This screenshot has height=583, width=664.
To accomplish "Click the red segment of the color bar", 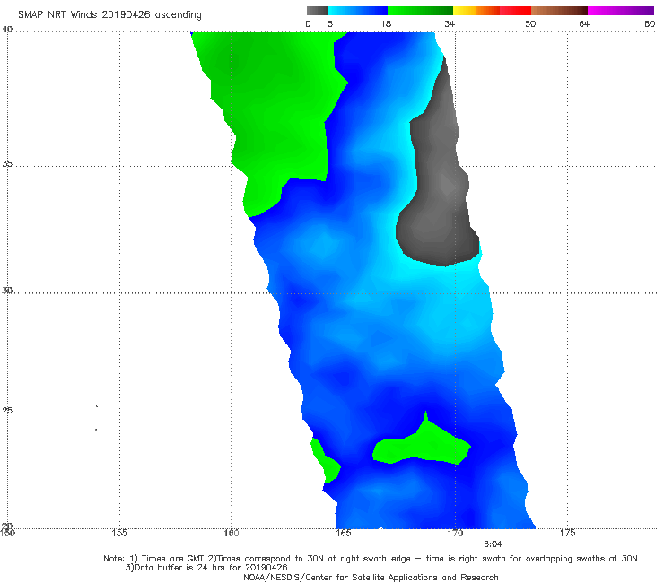I will pos(515,11).
